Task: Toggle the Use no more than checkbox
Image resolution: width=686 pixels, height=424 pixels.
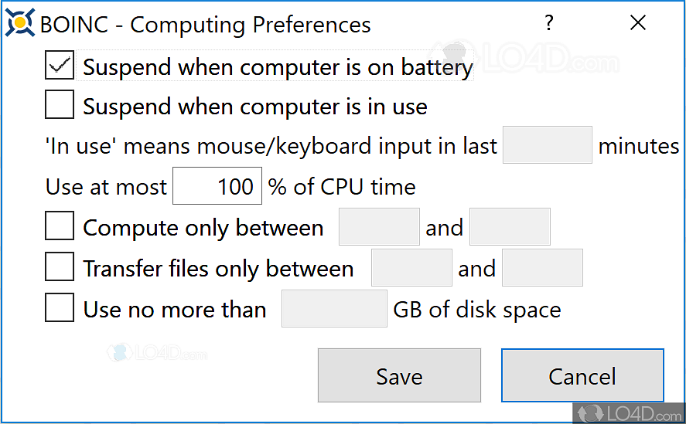Action: point(60,309)
